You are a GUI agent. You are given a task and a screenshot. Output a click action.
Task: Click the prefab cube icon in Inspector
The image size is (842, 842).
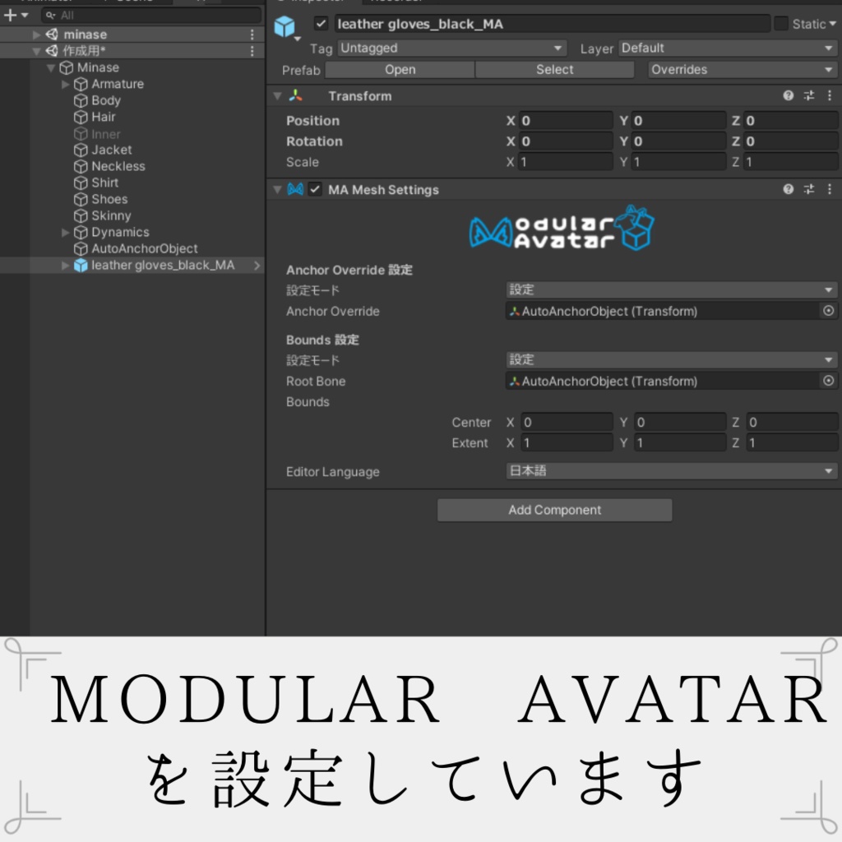[x=285, y=25]
